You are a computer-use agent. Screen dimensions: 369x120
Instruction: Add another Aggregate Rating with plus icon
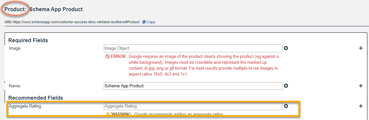point(360,106)
